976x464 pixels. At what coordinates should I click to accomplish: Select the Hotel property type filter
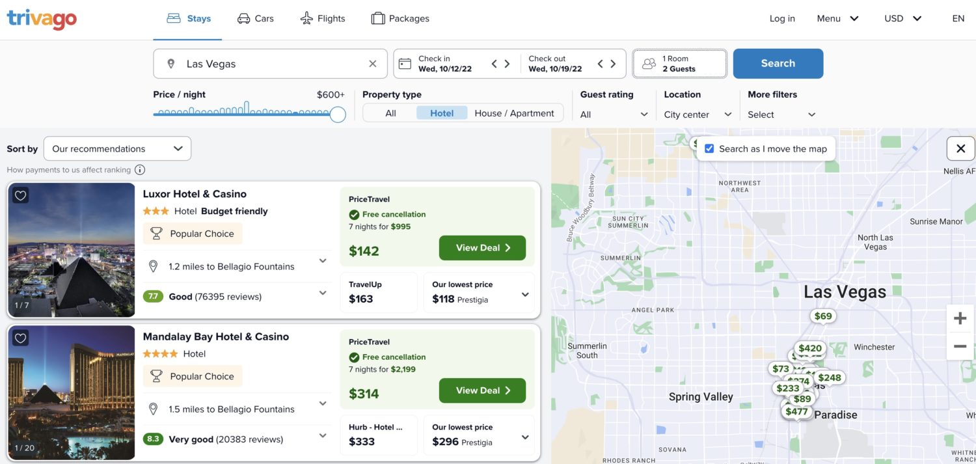(441, 112)
